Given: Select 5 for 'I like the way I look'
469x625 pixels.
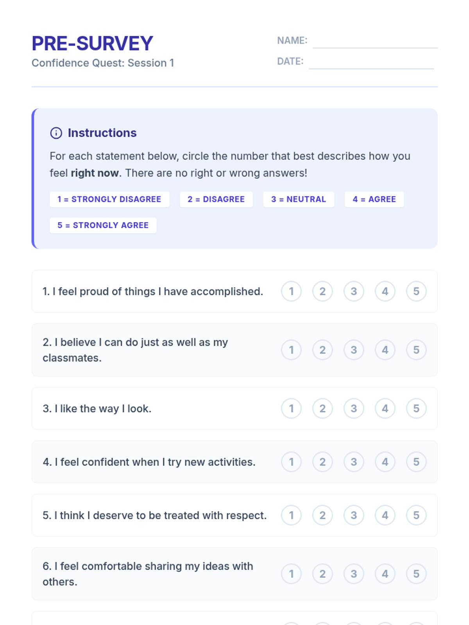Looking at the screenshot, I should (x=416, y=409).
